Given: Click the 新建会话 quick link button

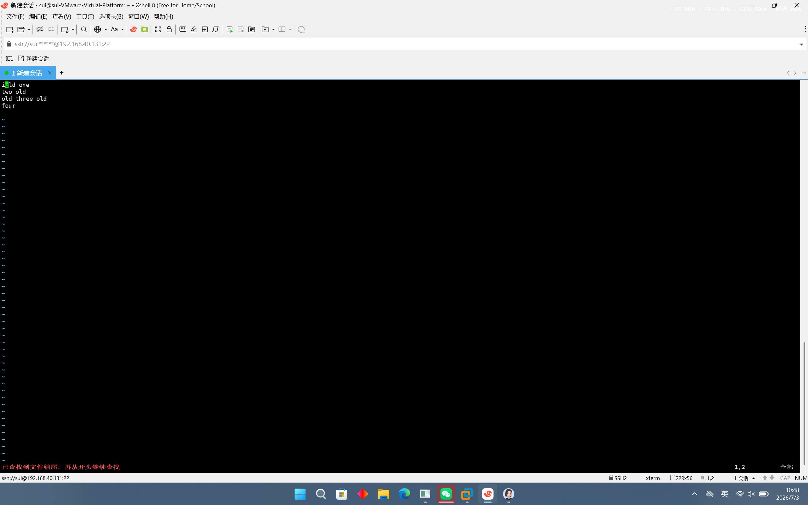Looking at the screenshot, I should [x=33, y=58].
